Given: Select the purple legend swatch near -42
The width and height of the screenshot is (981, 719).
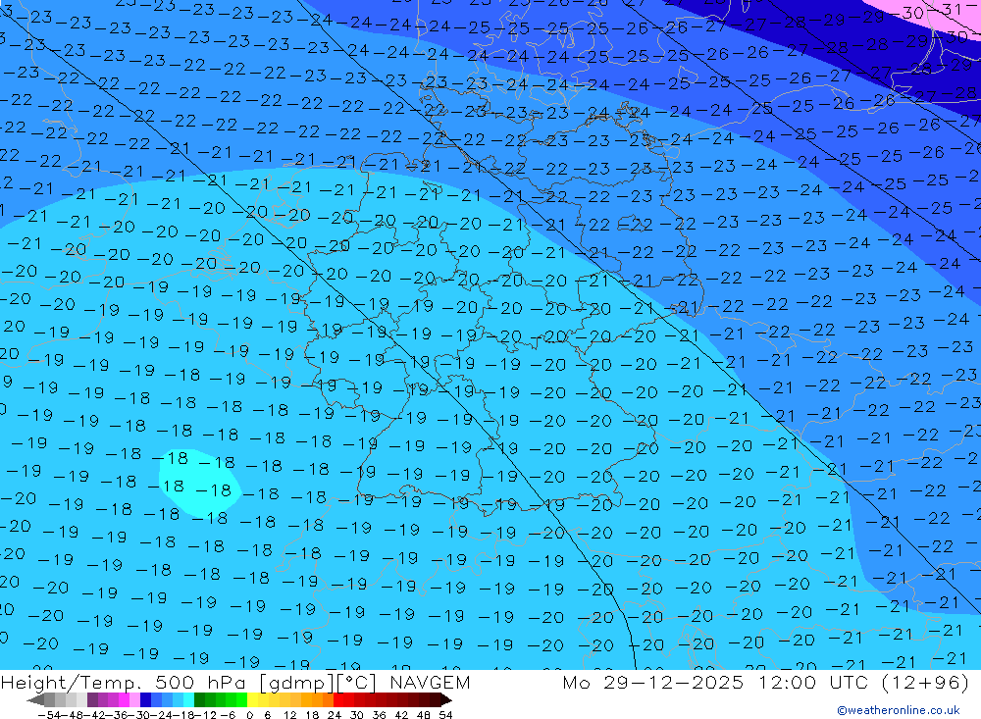Looking at the screenshot, I should click(x=93, y=700).
